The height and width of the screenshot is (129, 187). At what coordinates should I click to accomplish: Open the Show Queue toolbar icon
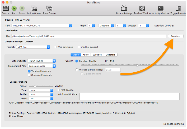(x=49, y=8)
